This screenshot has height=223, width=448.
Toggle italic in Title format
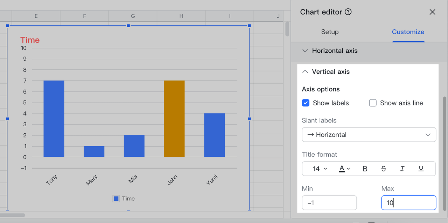click(x=402, y=169)
